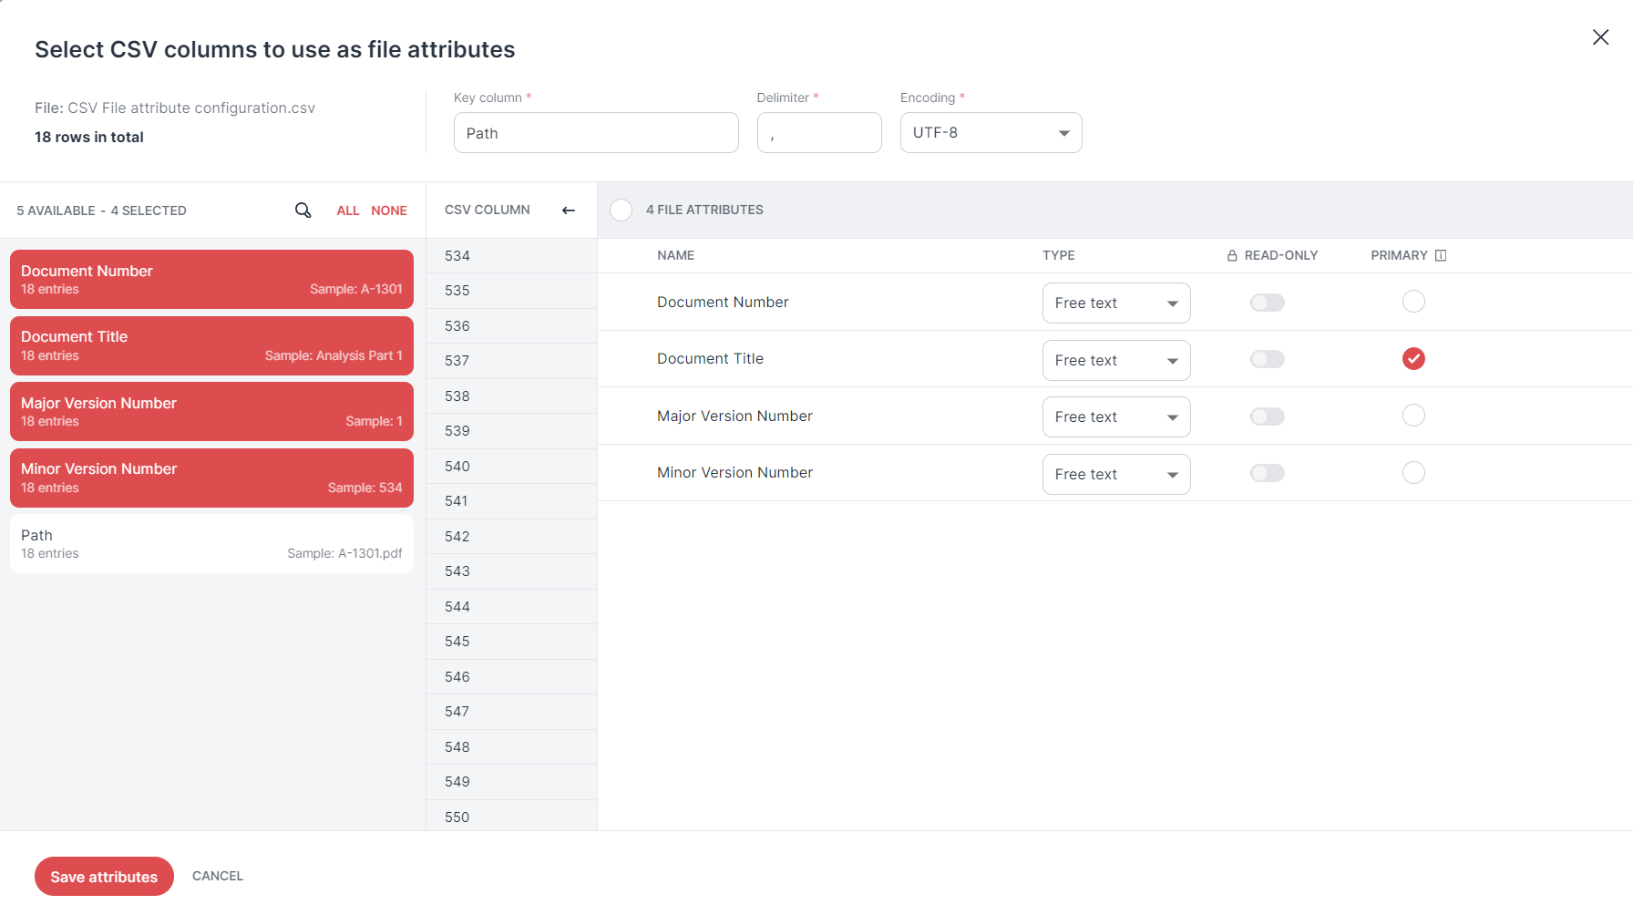
Task: Open the search for available columns
Action: click(x=303, y=211)
